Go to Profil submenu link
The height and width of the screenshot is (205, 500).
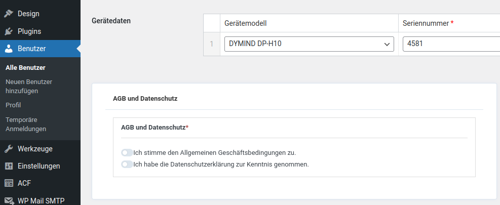pos(13,105)
